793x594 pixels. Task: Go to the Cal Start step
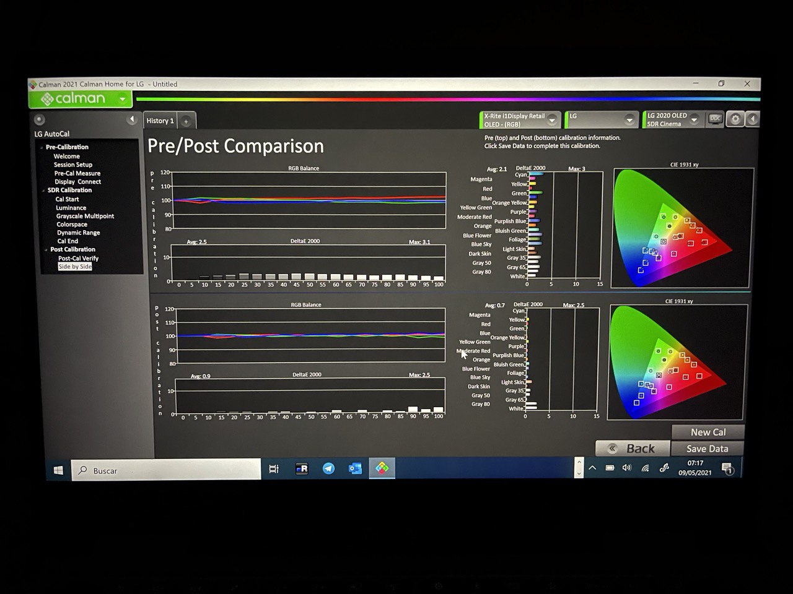pos(67,199)
